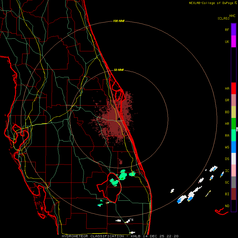Click the "[CLAS]" units label

223,18
